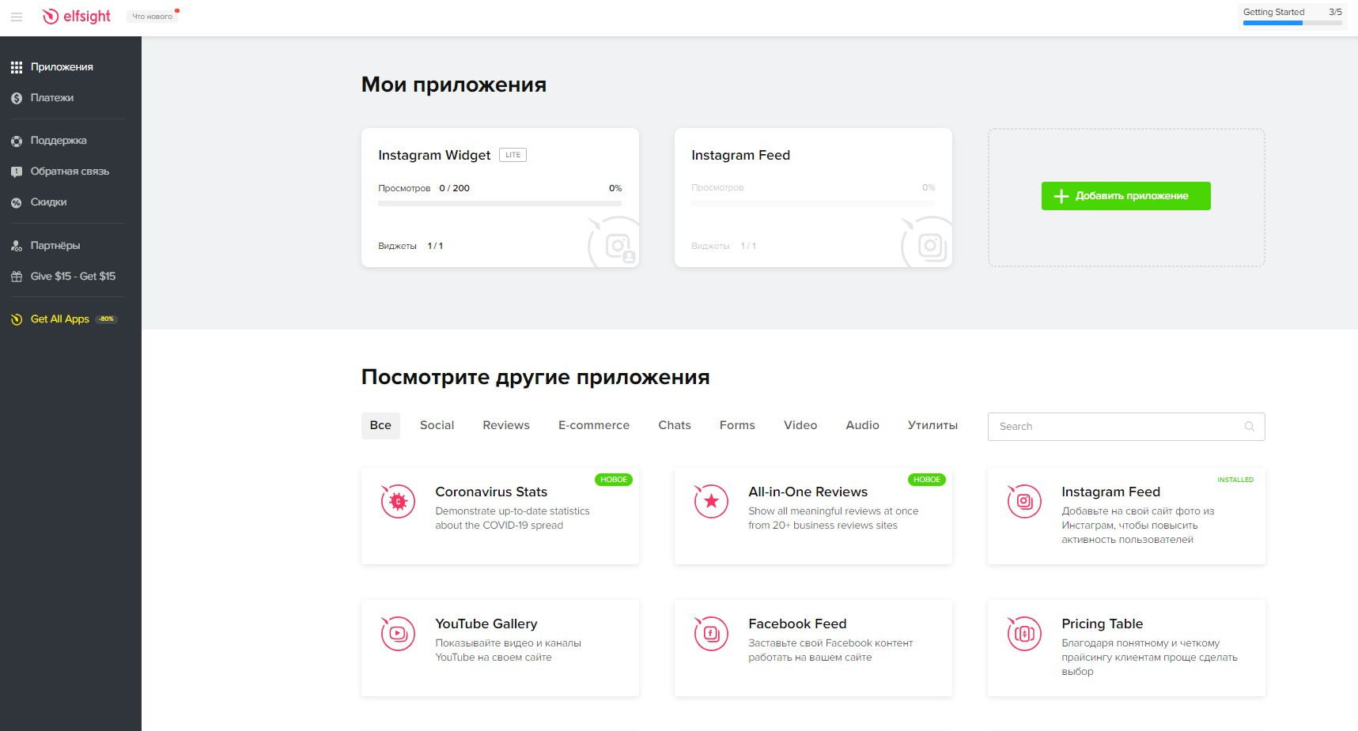Click the INSTALLED label on Instagram Feed
This screenshot has height=731, width=1358.
pos(1235,480)
